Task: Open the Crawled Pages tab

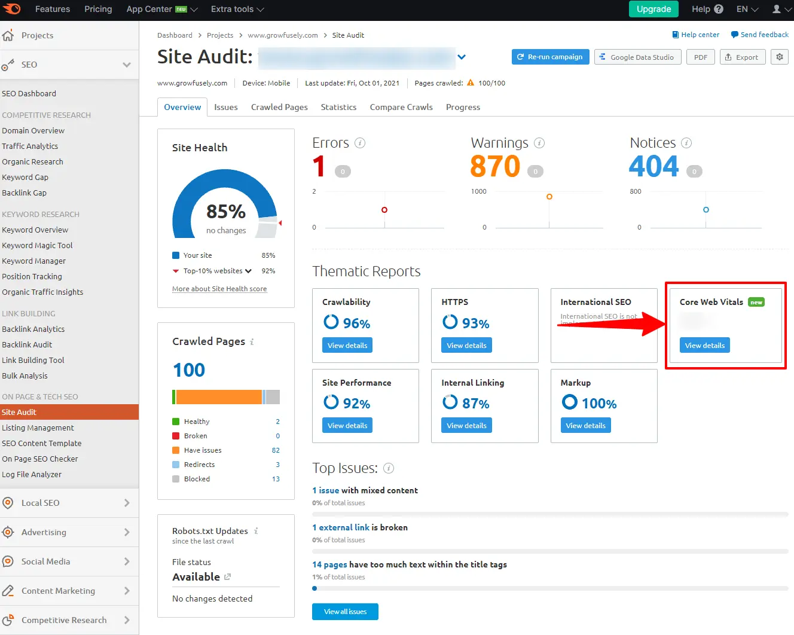Action: [279, 107]
